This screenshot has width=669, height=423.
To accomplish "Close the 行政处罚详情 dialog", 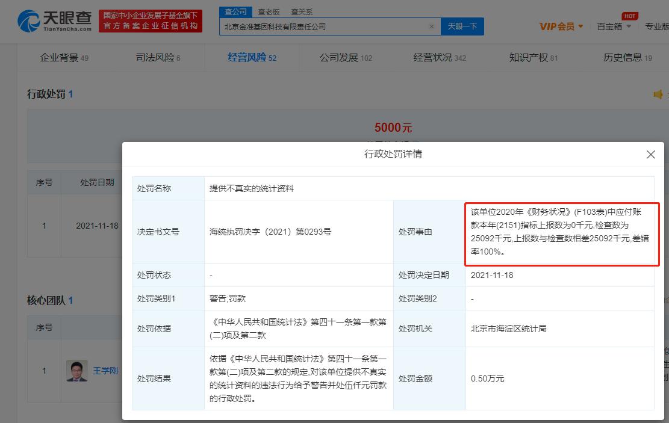I will [x=650, y=155].
